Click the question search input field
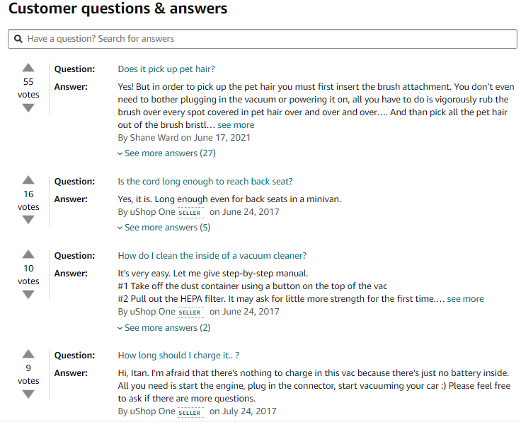Viewport: 521px width, 422px height. coord(269,39)
